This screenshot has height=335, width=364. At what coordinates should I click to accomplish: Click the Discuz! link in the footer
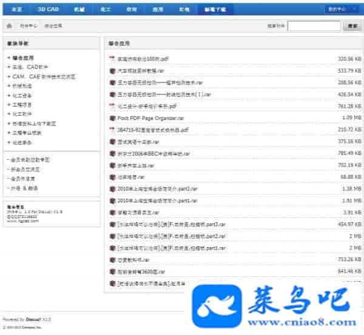pyautogui.click(x=33, y=319)
